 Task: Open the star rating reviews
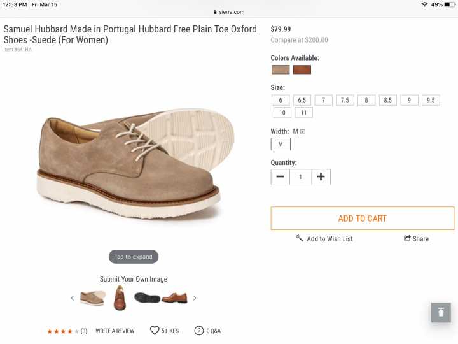tap(63, 331)
